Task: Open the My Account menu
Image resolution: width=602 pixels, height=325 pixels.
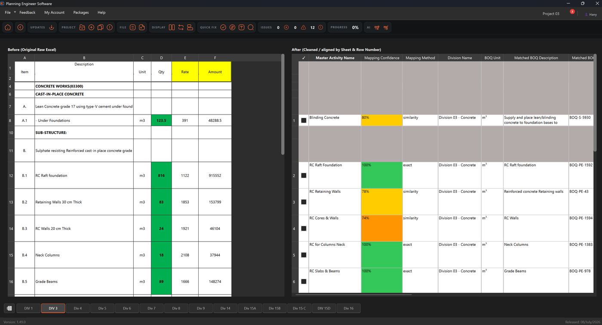Action: point(54,12)
